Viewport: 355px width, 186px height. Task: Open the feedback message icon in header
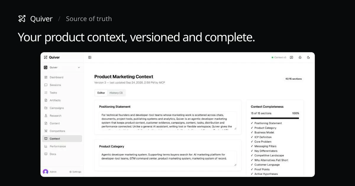[291, 58]
